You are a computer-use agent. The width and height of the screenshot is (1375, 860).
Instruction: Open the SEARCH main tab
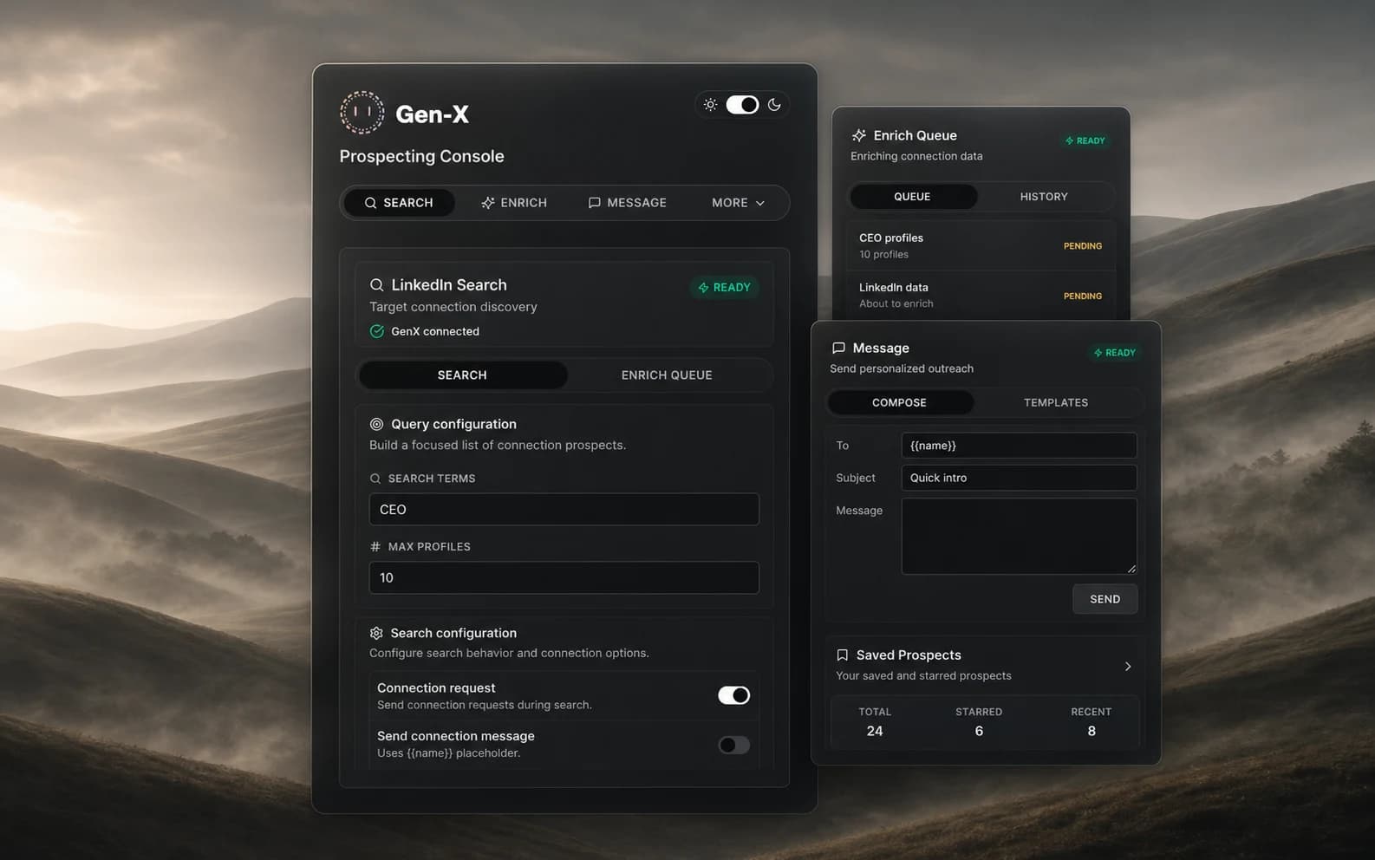pyautogui.click(x=399, y=203)
